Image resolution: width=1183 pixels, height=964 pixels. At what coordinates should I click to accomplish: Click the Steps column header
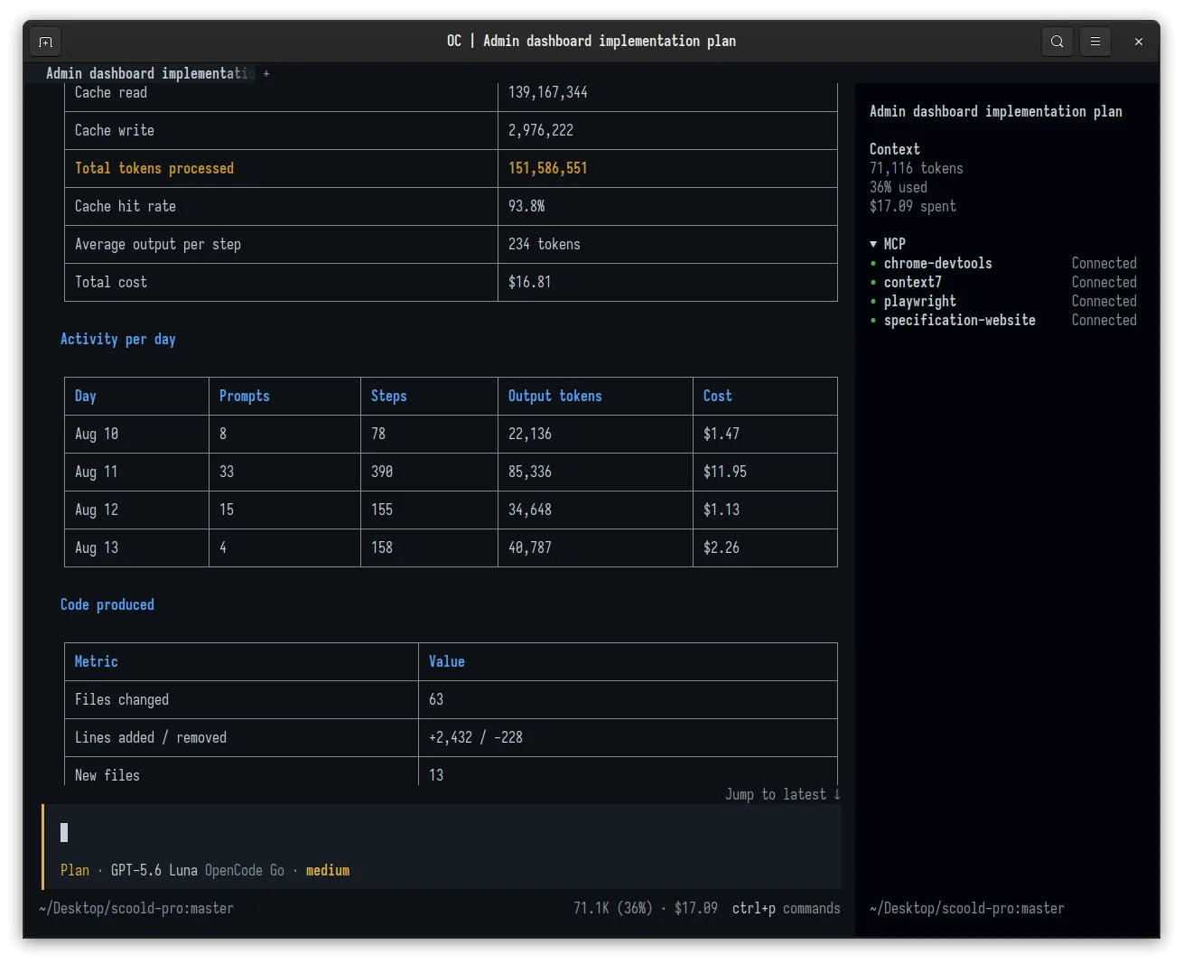[x=388, y=397]
